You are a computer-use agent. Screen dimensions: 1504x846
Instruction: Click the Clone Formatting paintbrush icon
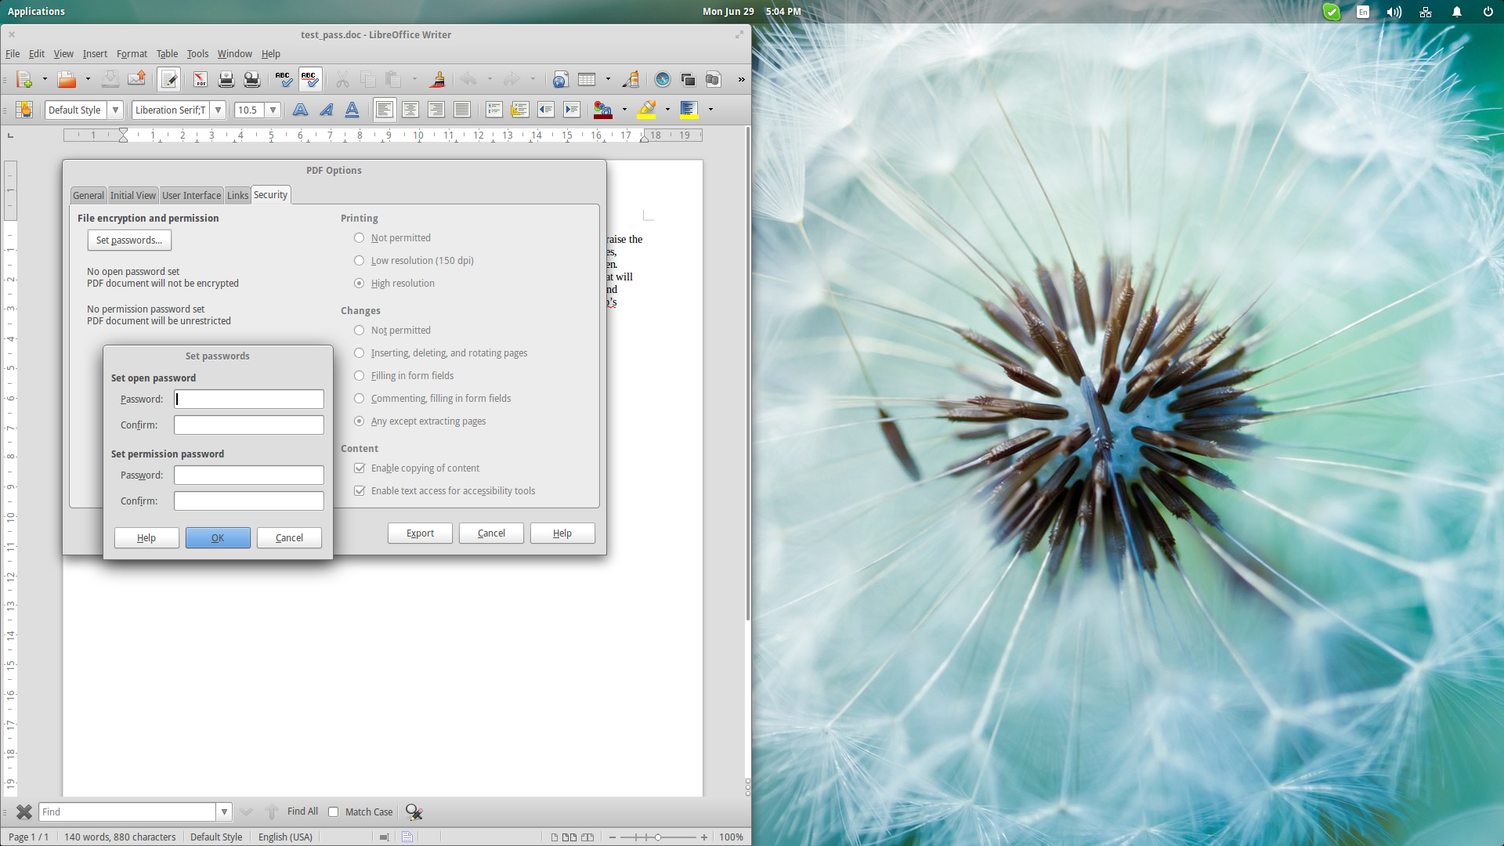pyautogui.click(x=438, y=79)
